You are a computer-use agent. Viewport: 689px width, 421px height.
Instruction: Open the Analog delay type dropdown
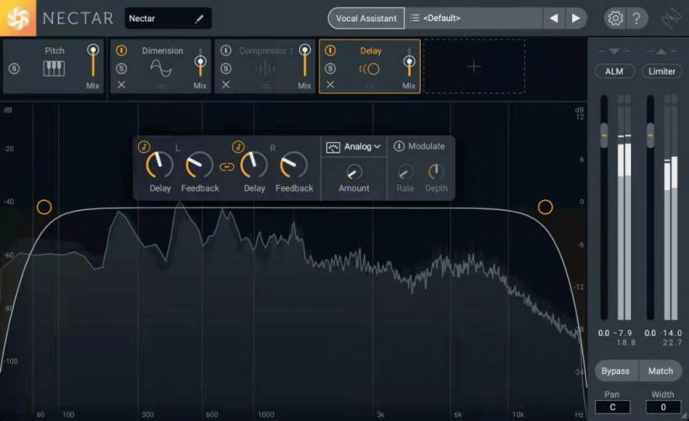coord(362,146)
